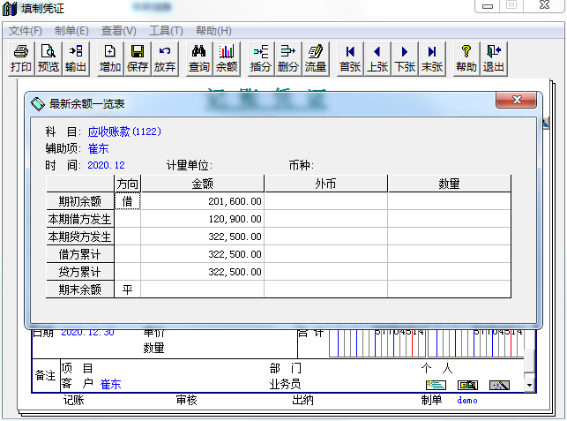Screen dimensions: 567x421
Task: Click the 借方累计 amount cell
Action: pyautogui.click(x=203, y=254)
